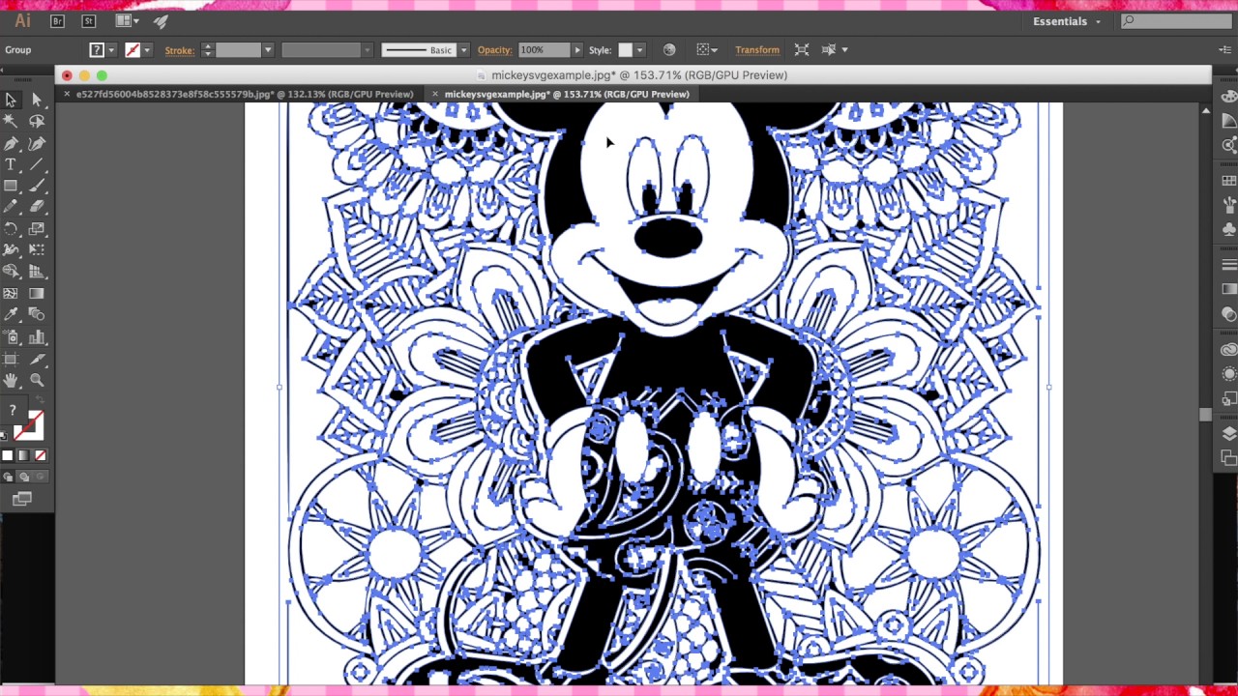The height and width of the screenshot is (696, 1238).
Task: Enable Draw Behind mode
Action: tap(24, 477)
